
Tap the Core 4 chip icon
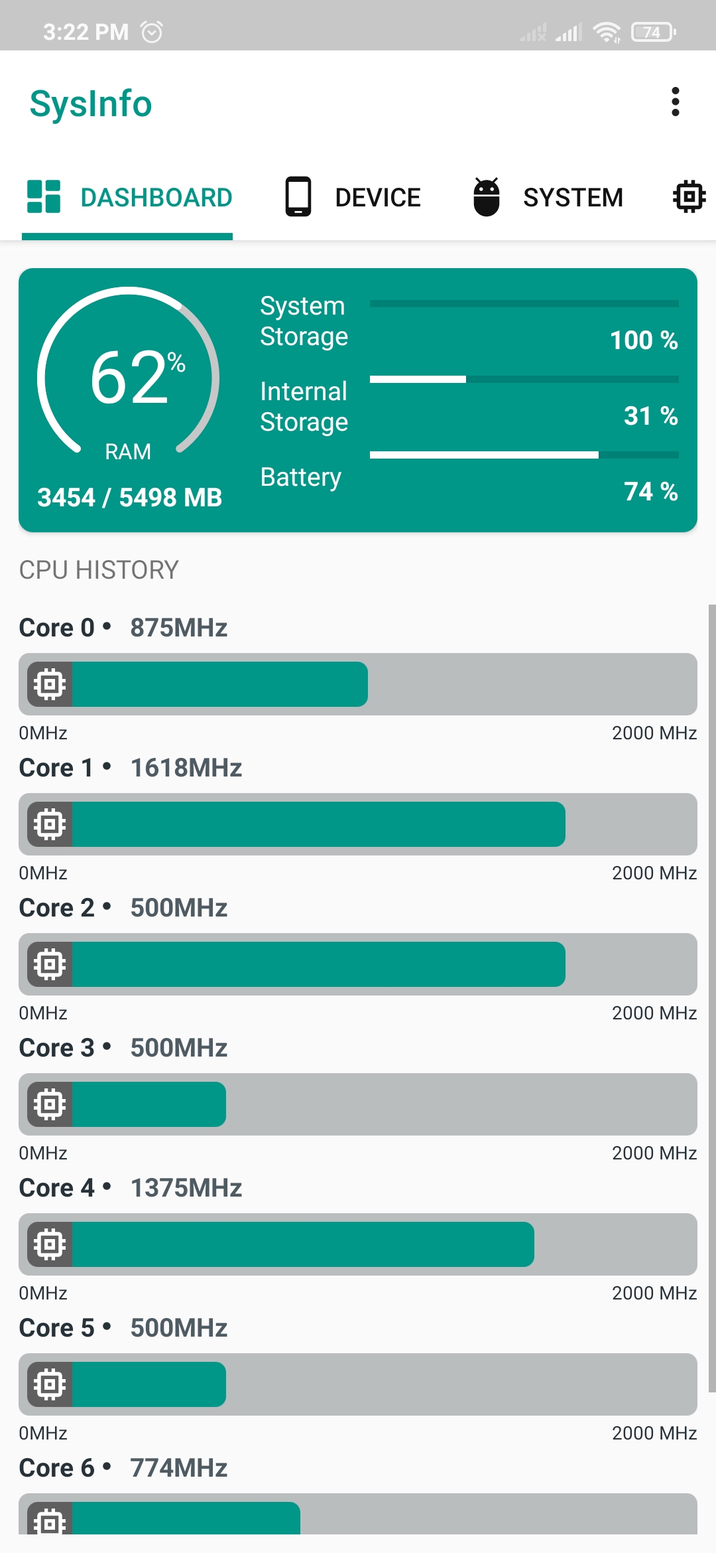(50, 1244)
